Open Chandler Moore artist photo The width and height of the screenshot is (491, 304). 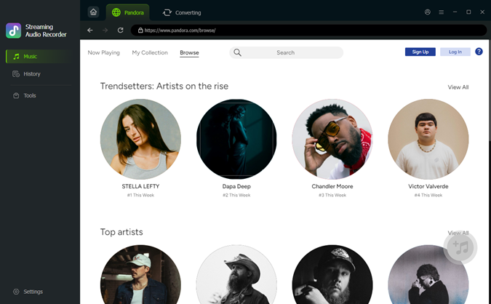[332, 140]
